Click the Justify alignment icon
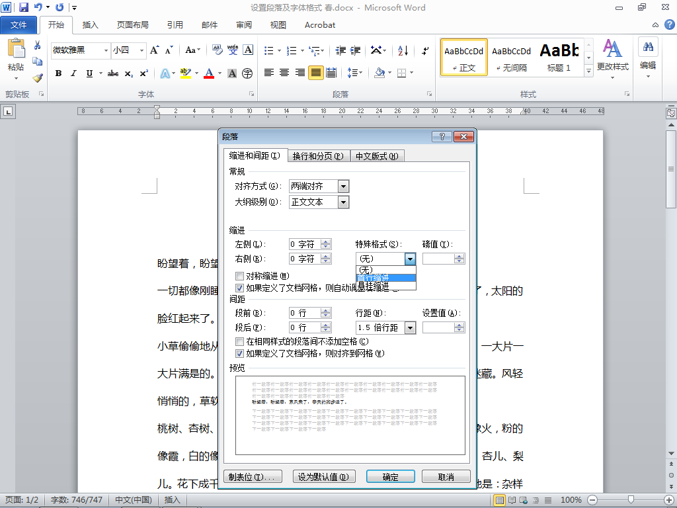This screenshot has height=508, width=677. coord(316,73)
